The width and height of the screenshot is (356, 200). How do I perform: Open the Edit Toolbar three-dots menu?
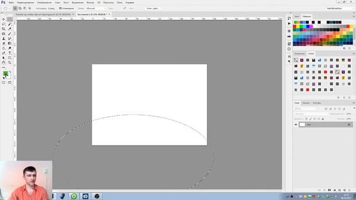point(3,67)
